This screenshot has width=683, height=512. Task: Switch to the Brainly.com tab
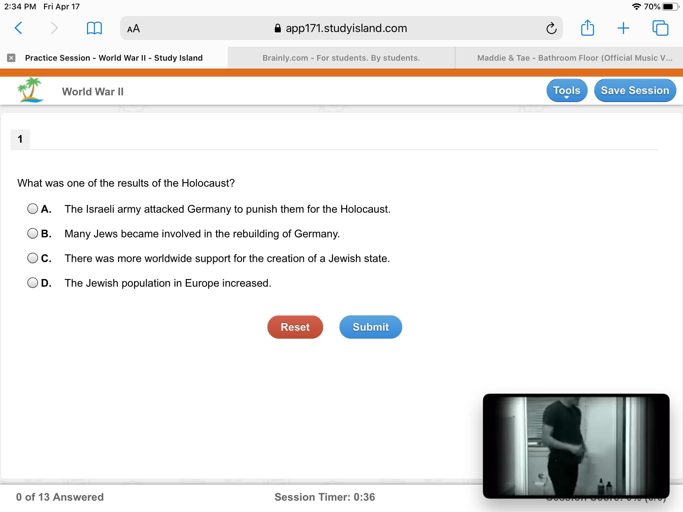click(341, 58)
